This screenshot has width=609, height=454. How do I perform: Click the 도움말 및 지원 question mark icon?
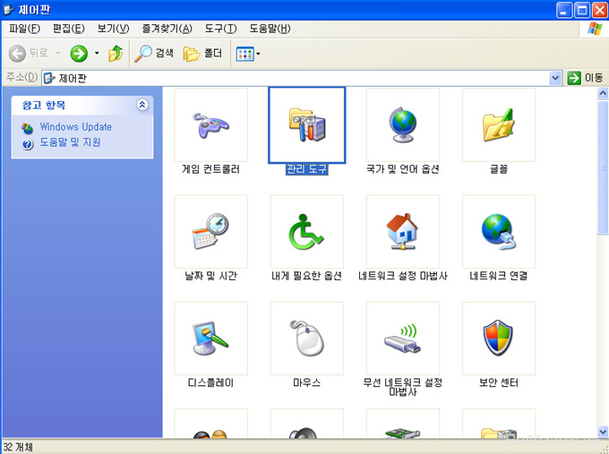27,144
